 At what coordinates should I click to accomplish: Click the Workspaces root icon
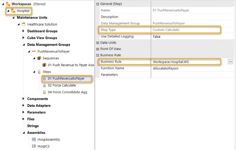[x=8, y=4]
